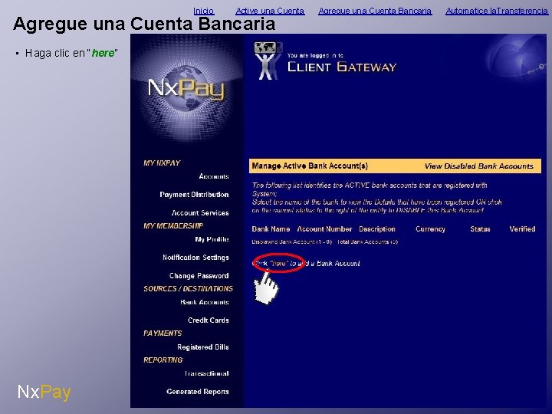Screen dimensions: 552x414
Task: Click the Currency column header
Action: [430, 229]
